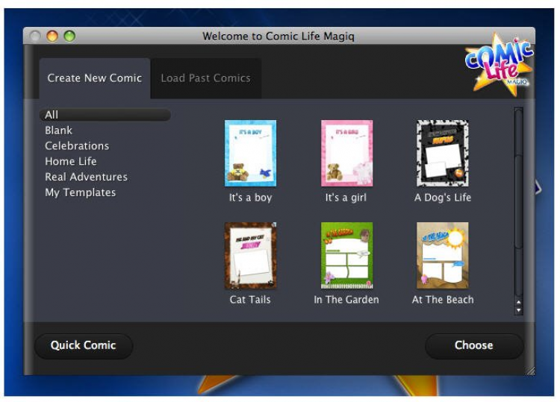This screenshot has height=402, width=560.
Task: Click the A Dog's Life label
Action: click(443, 198)
